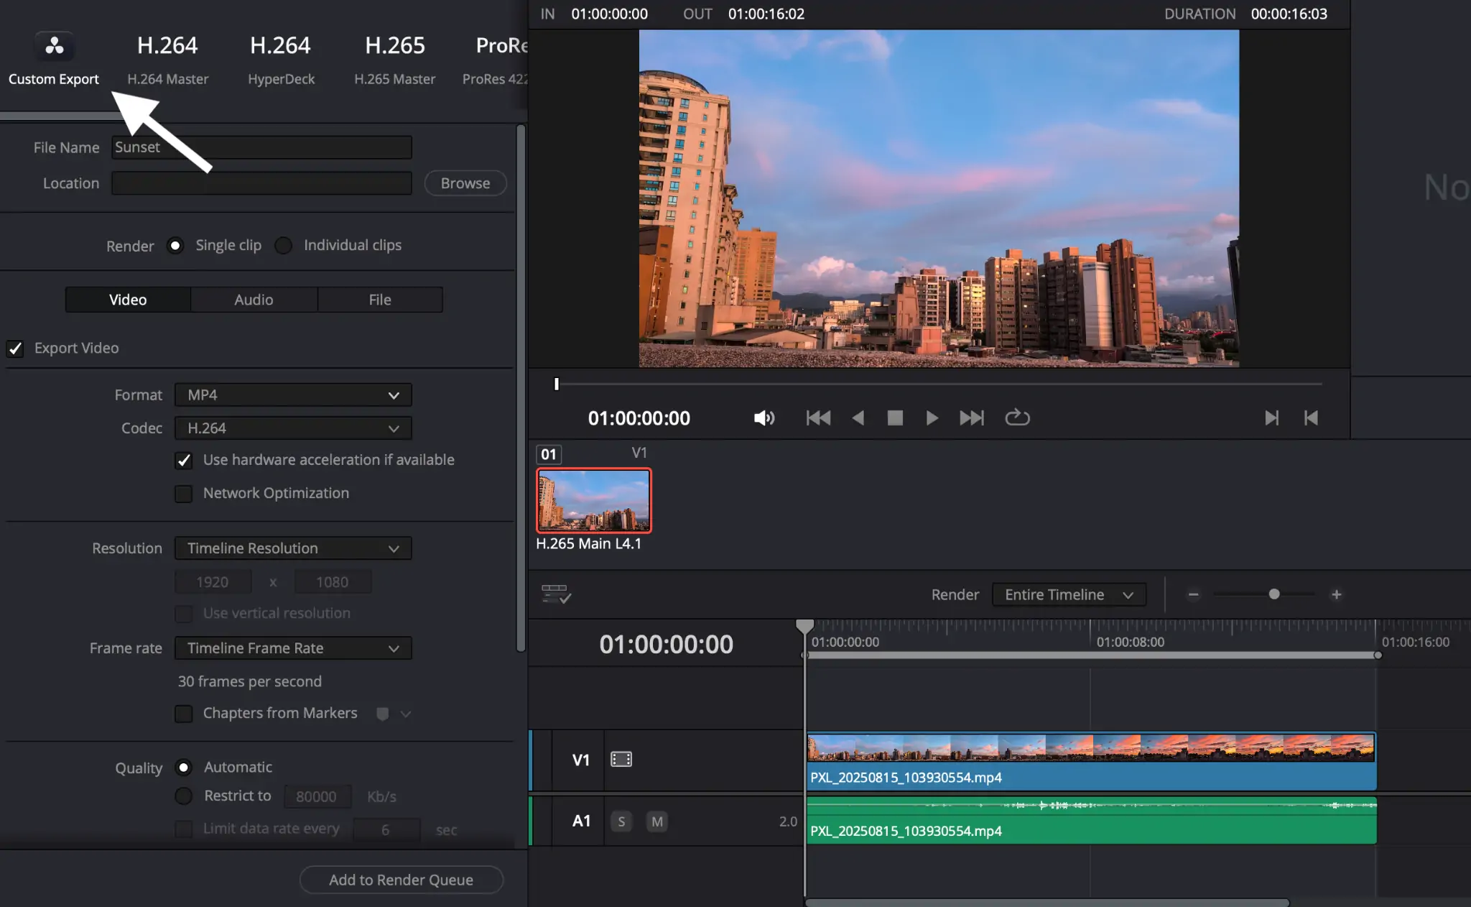
Task: Switch to the Audio tab
Action: (254, 300)
